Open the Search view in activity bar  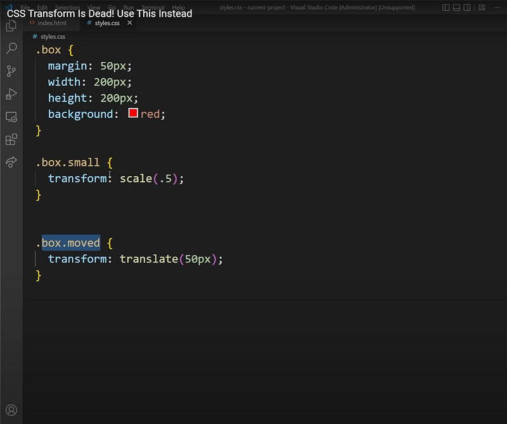point(11,48)
